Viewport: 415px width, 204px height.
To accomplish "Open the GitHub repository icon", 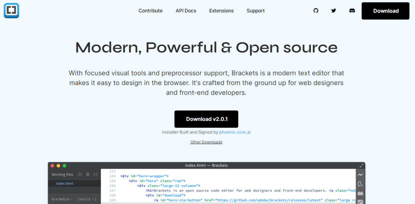I will pos(316,11).
